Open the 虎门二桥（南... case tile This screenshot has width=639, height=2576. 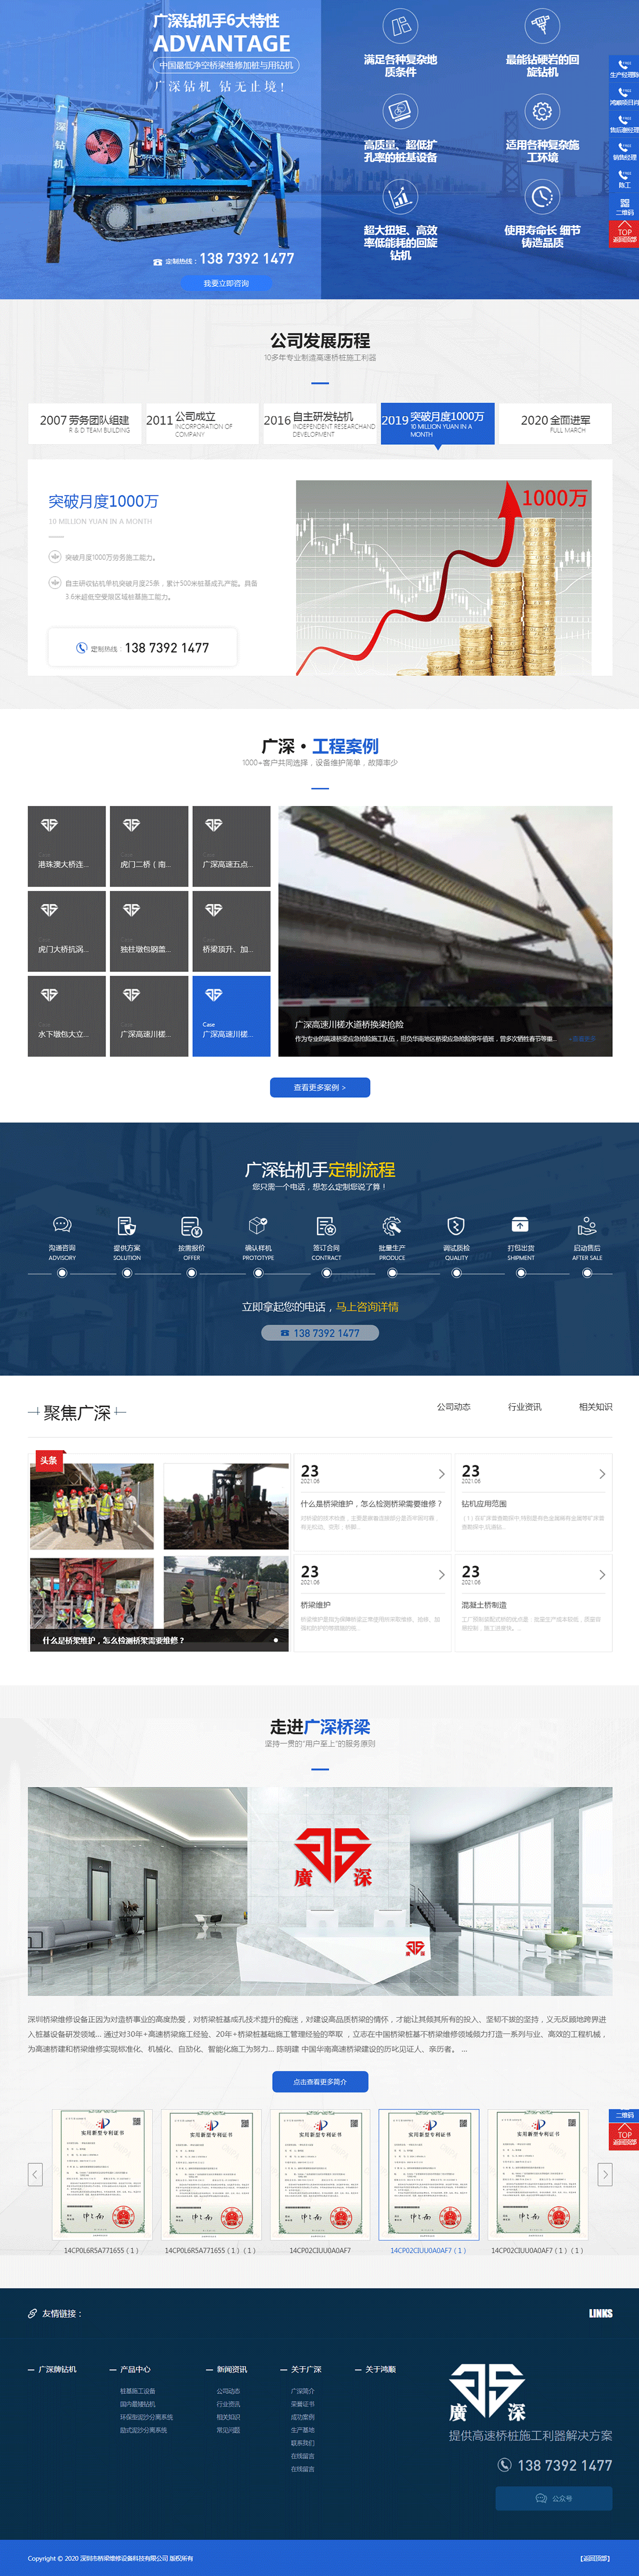[x=149, y=846]
